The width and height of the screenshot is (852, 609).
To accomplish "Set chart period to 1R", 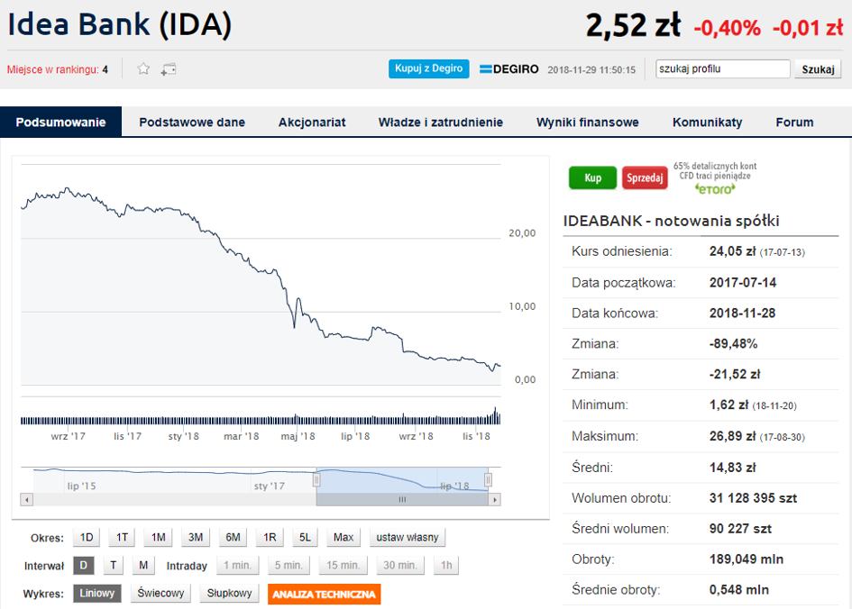I will click(270, 537).
